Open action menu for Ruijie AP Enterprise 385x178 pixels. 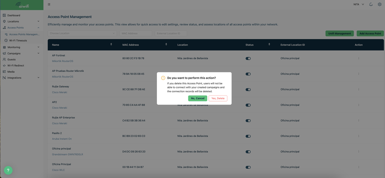tap(359, 120)
